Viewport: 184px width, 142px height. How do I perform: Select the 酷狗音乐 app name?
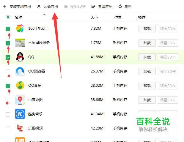pos(35,114)
